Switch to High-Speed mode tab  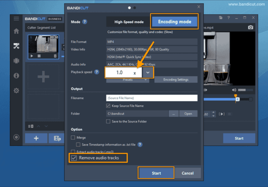(128, 22)
